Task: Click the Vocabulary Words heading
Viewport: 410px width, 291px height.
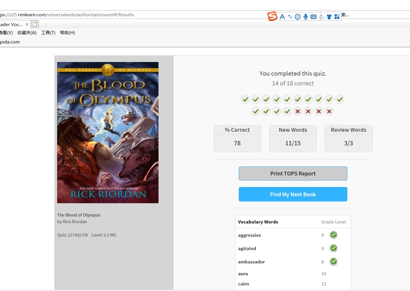Action: (258, 222)
